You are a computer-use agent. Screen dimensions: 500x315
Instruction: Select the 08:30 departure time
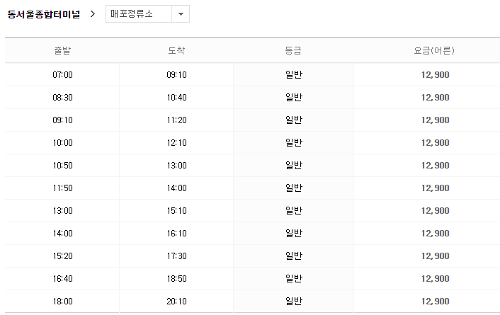pyautogui.click(x=62, y=97)
